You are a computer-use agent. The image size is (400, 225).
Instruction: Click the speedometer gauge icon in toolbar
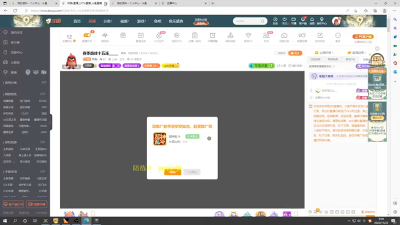click(284, 35)
